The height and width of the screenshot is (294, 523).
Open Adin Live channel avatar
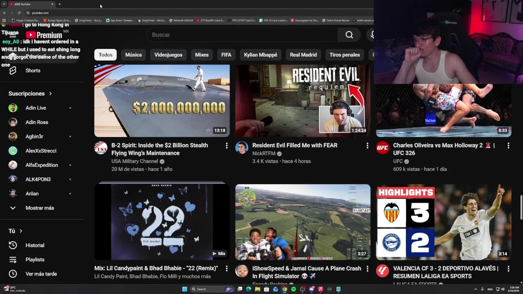click(x=13, y=108)
